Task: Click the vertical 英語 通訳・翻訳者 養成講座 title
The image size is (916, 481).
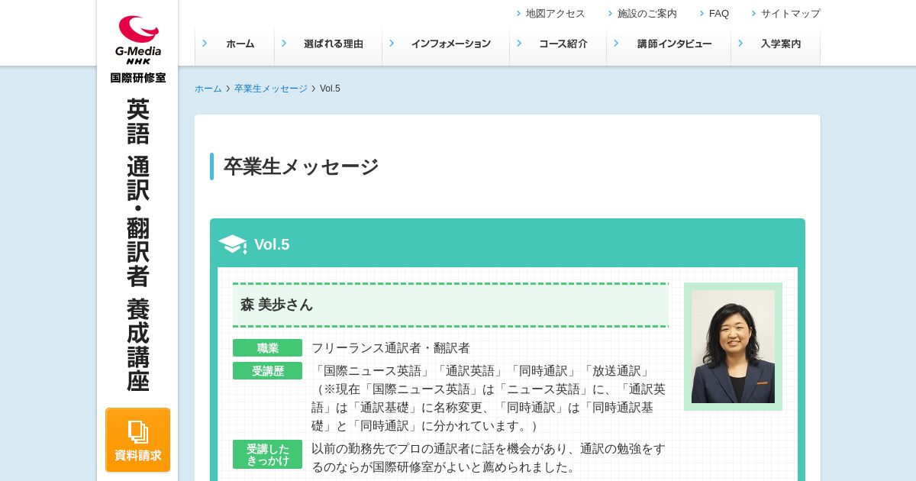Action: coord(138,244)
